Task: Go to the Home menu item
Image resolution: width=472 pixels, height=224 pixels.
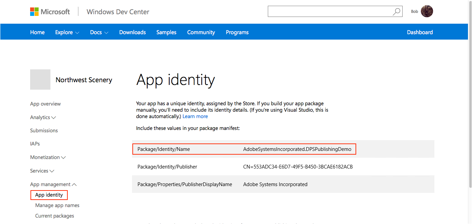Action: click(37, 32)
